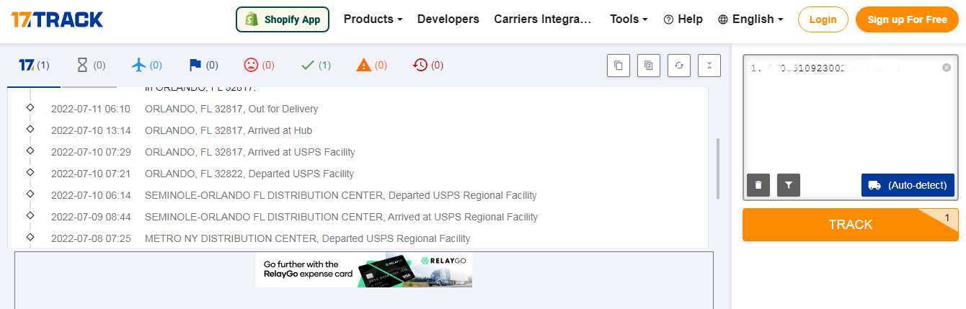Show the Pick Up flag status tab
This screenshot has height=309, width=966.
(x=203, y=66)
